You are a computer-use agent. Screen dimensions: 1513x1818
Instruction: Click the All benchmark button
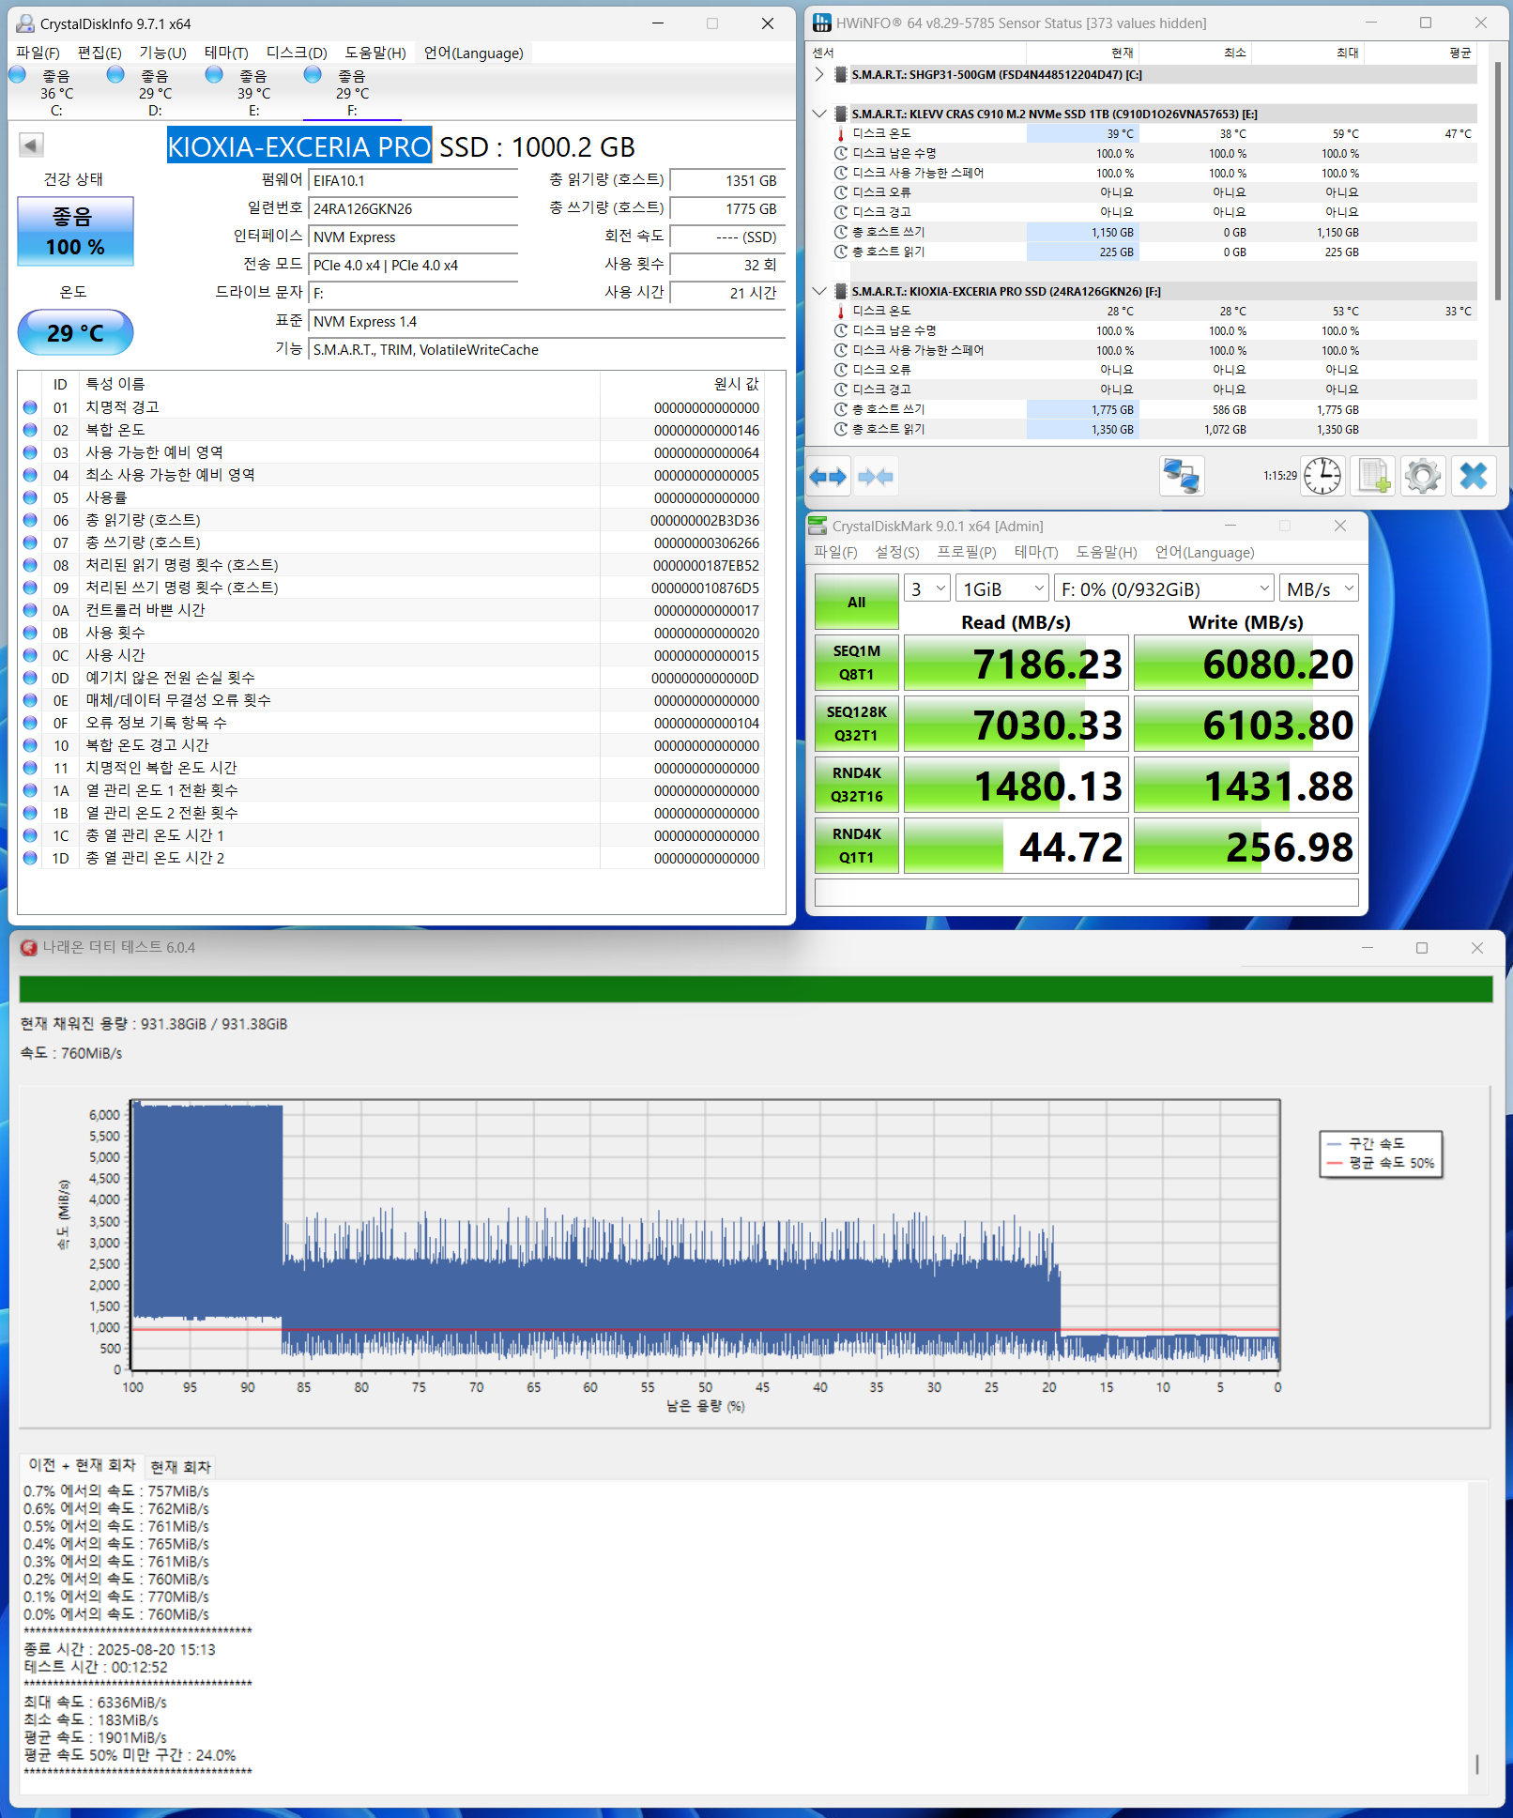coord(856,602)
